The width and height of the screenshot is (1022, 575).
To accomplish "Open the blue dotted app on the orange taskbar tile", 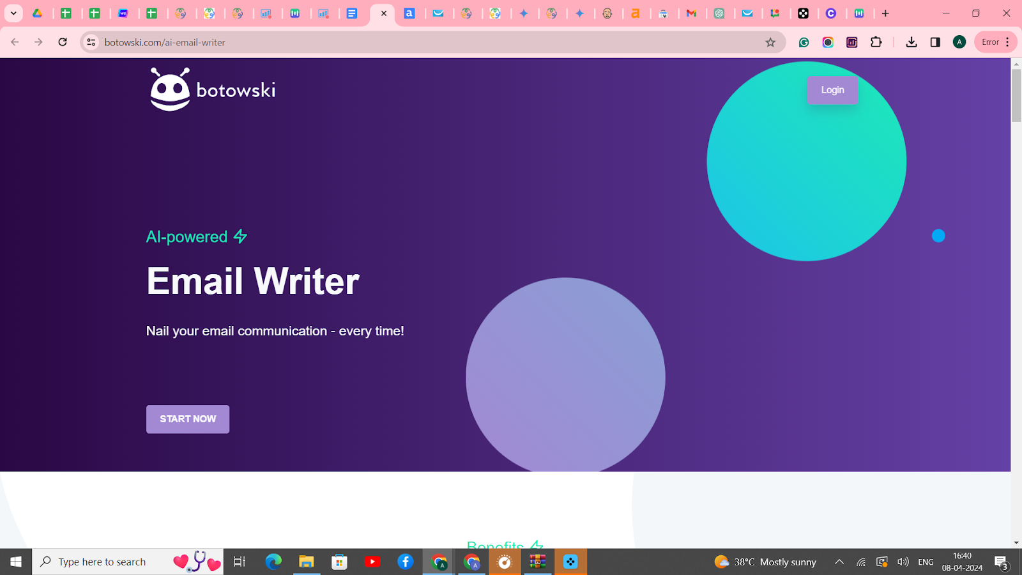I will [570, 562].
